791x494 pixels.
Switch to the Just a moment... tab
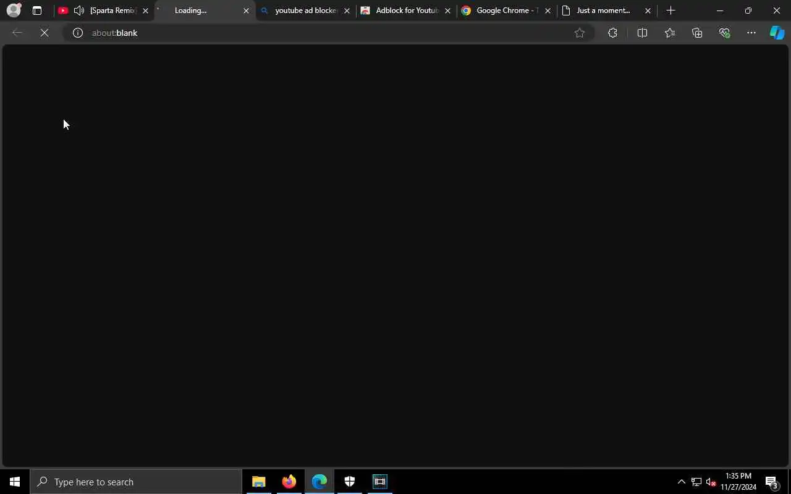[607, 10]
